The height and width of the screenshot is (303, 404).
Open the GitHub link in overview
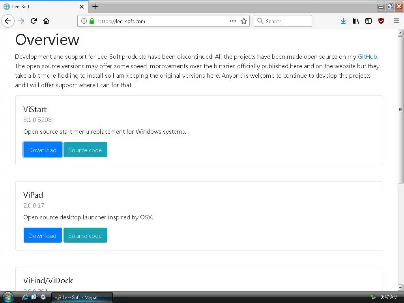point(367,57)
